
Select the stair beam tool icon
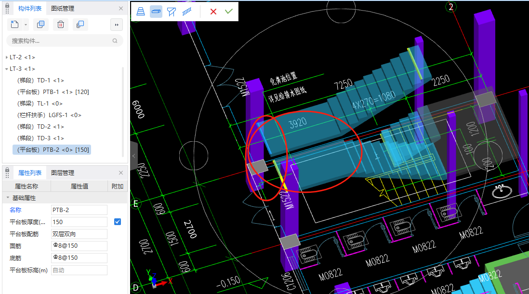[172, 12]
